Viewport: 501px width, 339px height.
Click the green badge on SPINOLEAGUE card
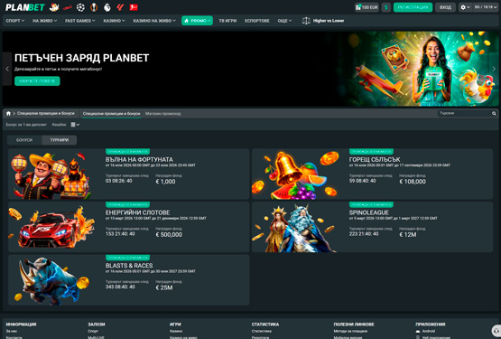371,204
